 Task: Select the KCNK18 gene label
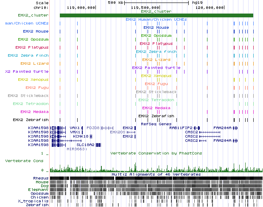pyautogui.click(x=80, y=137)
